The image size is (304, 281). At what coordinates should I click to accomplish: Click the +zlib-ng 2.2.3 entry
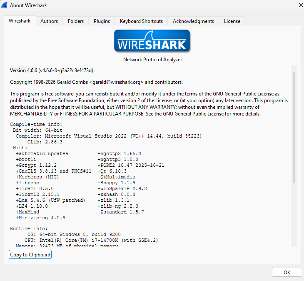(x=118, y=206)
